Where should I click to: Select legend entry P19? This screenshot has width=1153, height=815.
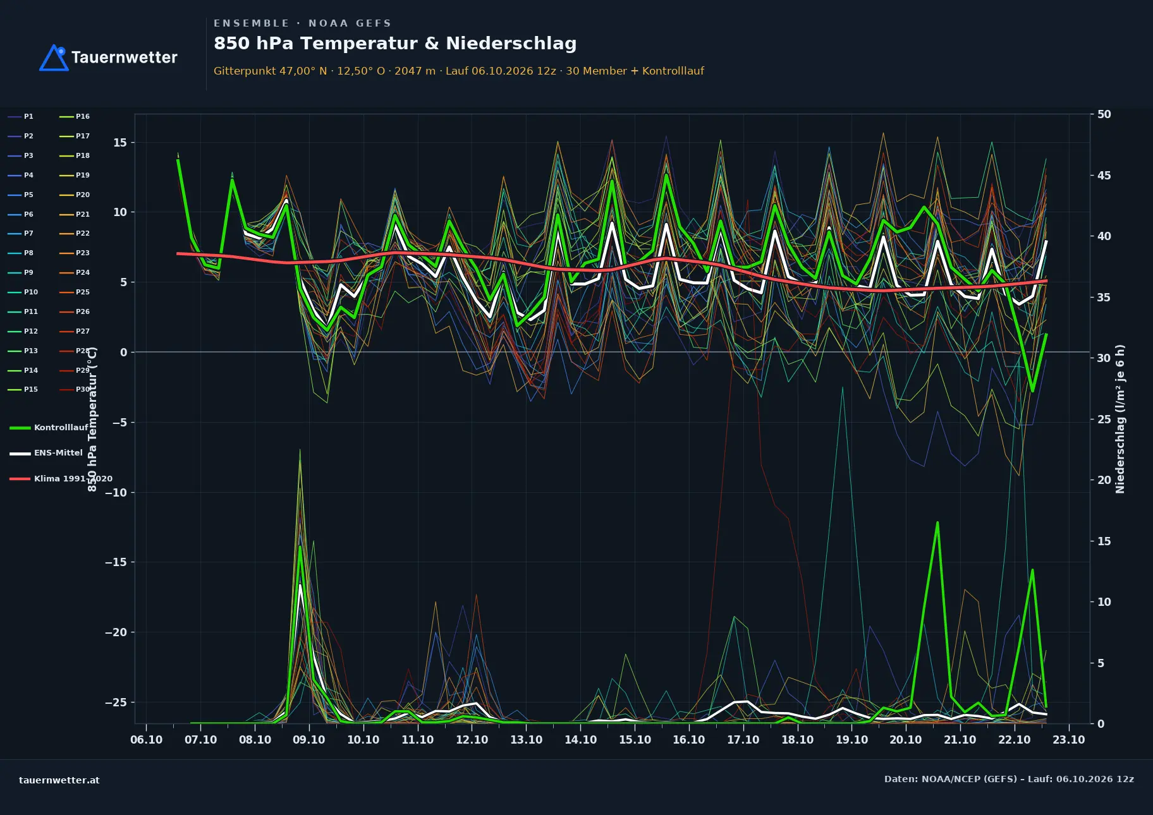tap(75, 175)
